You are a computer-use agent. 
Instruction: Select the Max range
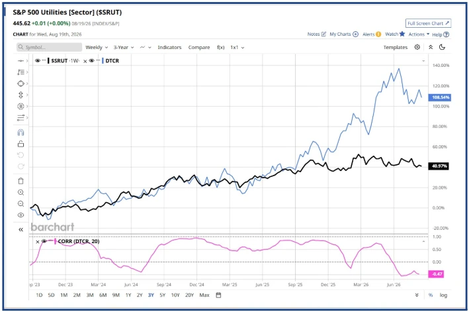[x=204, y=295]
